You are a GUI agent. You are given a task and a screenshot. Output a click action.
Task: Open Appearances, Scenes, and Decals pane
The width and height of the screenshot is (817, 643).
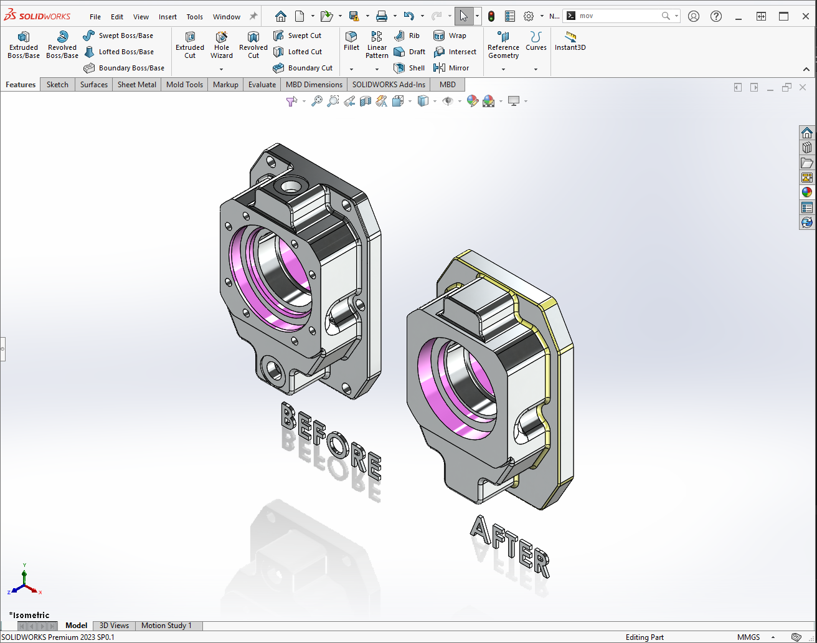807,192
